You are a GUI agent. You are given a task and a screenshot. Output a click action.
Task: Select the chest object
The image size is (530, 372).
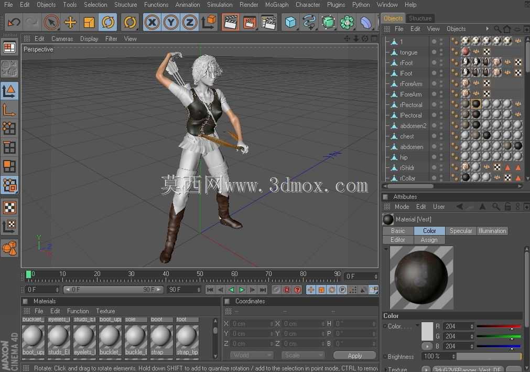(x=407, y=136)
